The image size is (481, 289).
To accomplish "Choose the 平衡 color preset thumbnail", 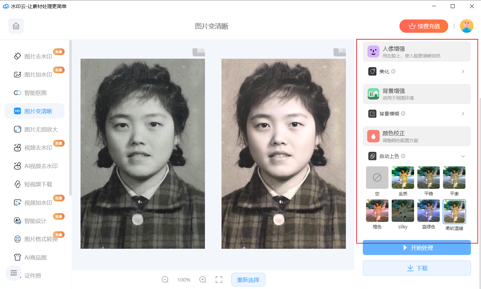I will click(454, 177).
